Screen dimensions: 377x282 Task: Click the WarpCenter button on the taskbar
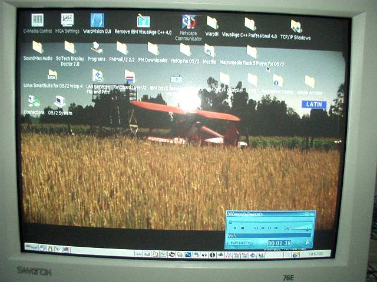[x=32, y=247]
